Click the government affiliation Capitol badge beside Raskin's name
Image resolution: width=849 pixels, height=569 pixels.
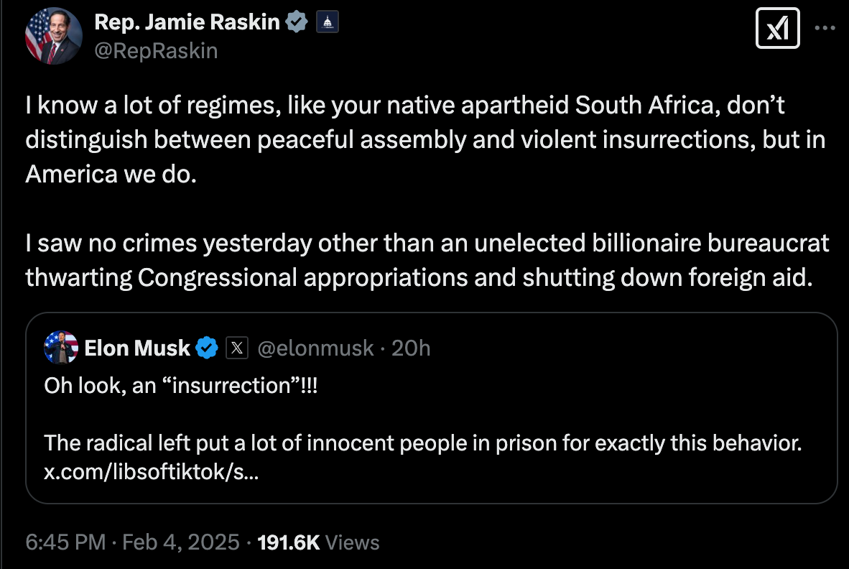coord(327,21)
